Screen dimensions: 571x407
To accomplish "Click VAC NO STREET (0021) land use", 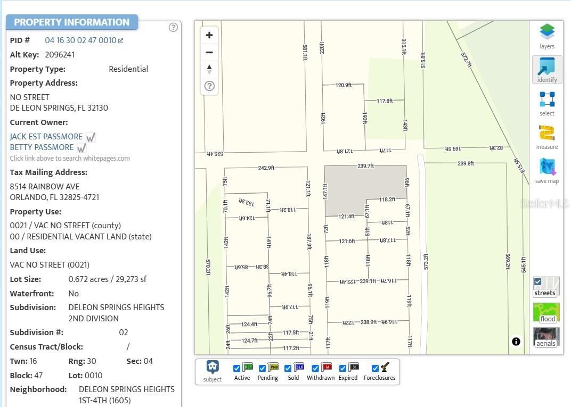I will tap(50, 265).
